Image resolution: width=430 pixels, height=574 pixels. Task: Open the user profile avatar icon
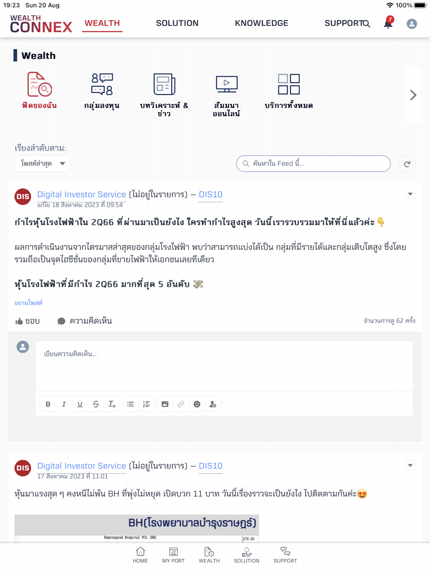tap(412, 24)
